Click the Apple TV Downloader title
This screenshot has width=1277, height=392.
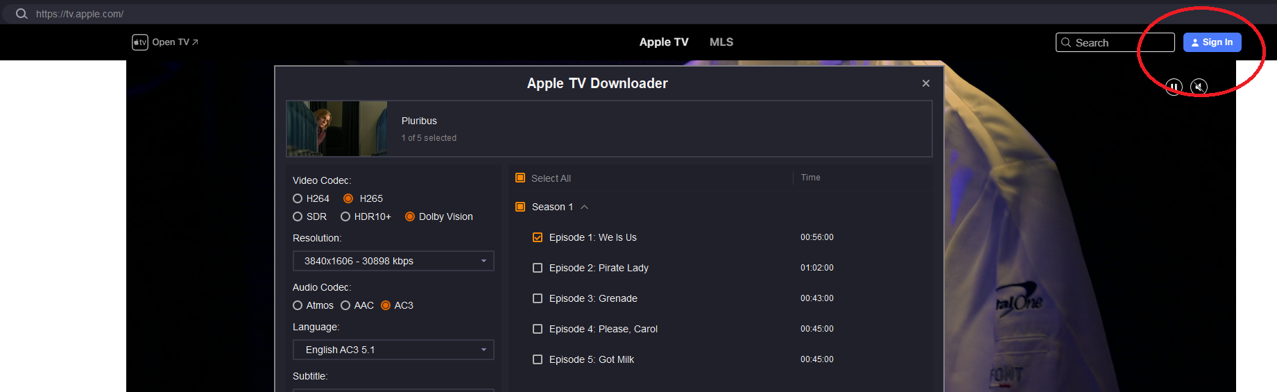click(597, 83)
